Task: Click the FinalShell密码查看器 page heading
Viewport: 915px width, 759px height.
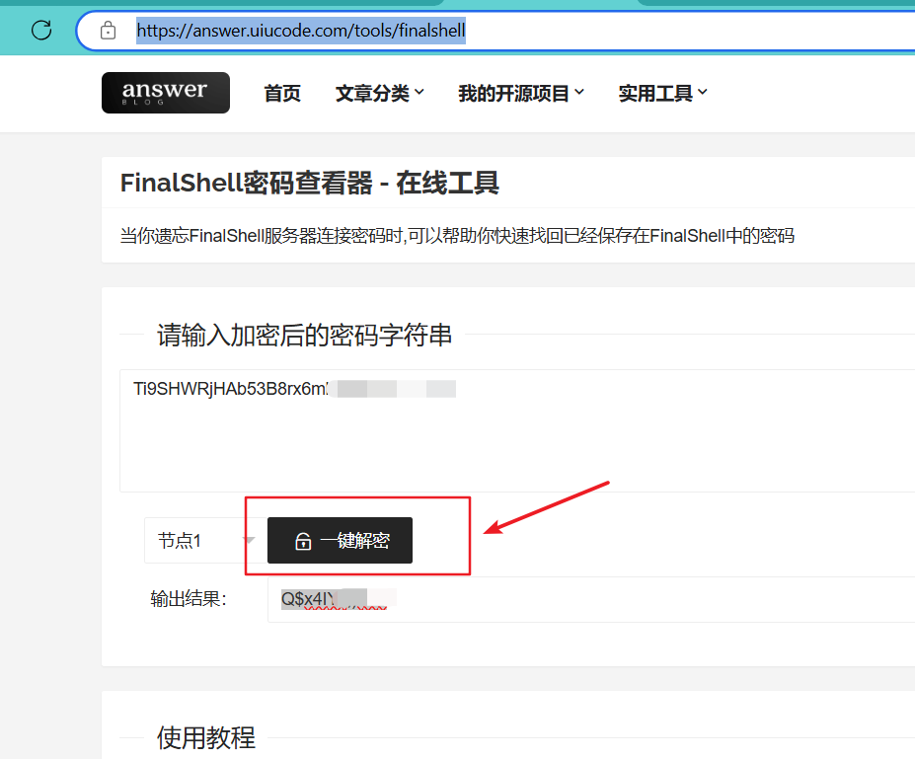Action: 308,183
